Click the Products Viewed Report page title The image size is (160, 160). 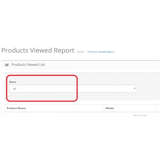[38, 51]
